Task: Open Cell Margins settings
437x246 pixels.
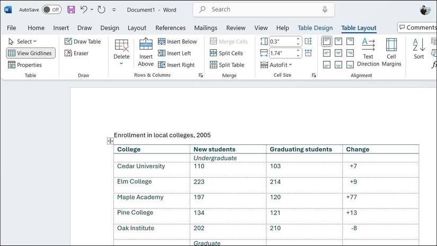Action: 391,52
